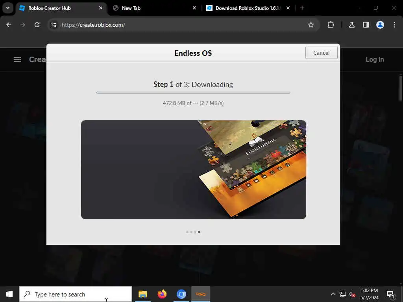
Task: Open the Windows Start menu
Action: tap(9, 294)
